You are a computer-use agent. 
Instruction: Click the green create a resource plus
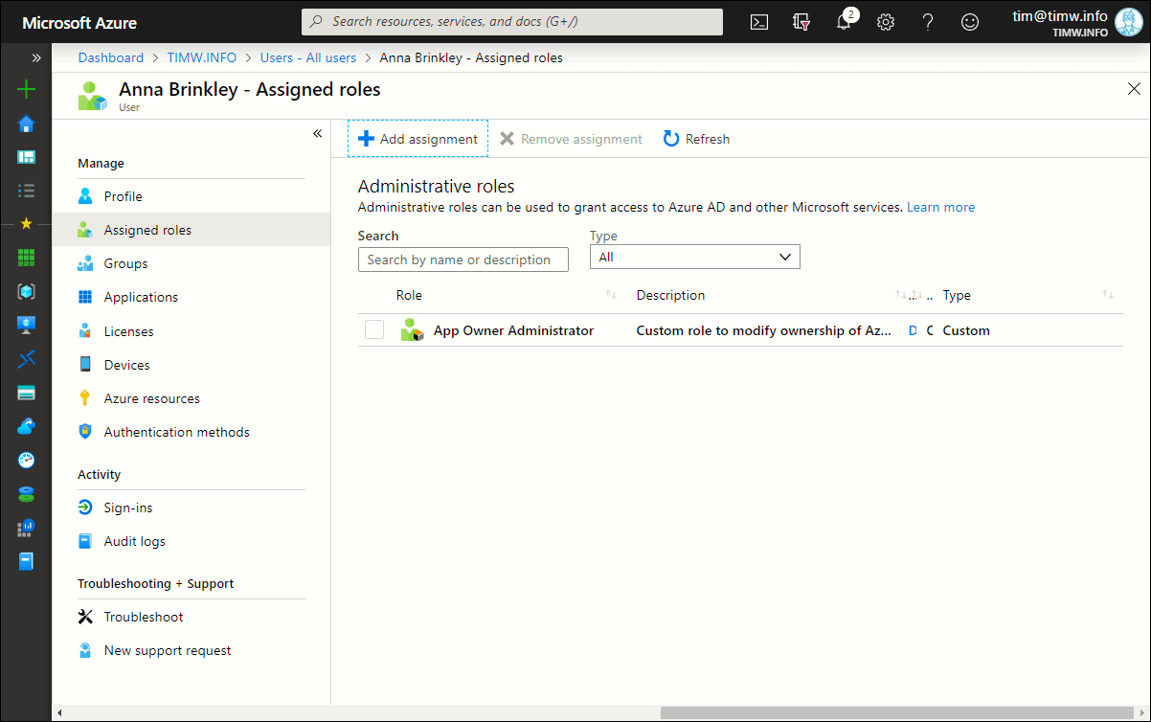27,90
